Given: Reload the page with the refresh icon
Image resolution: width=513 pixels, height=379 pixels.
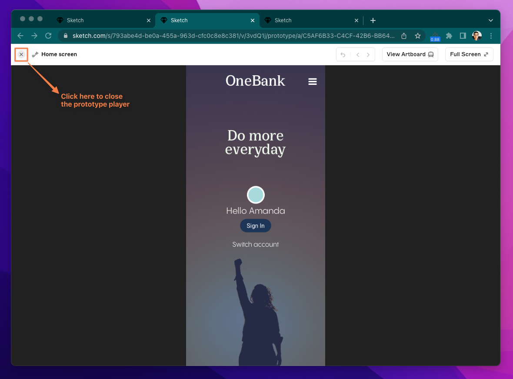Looking at the screenshot, I should [x=48, y=36].
